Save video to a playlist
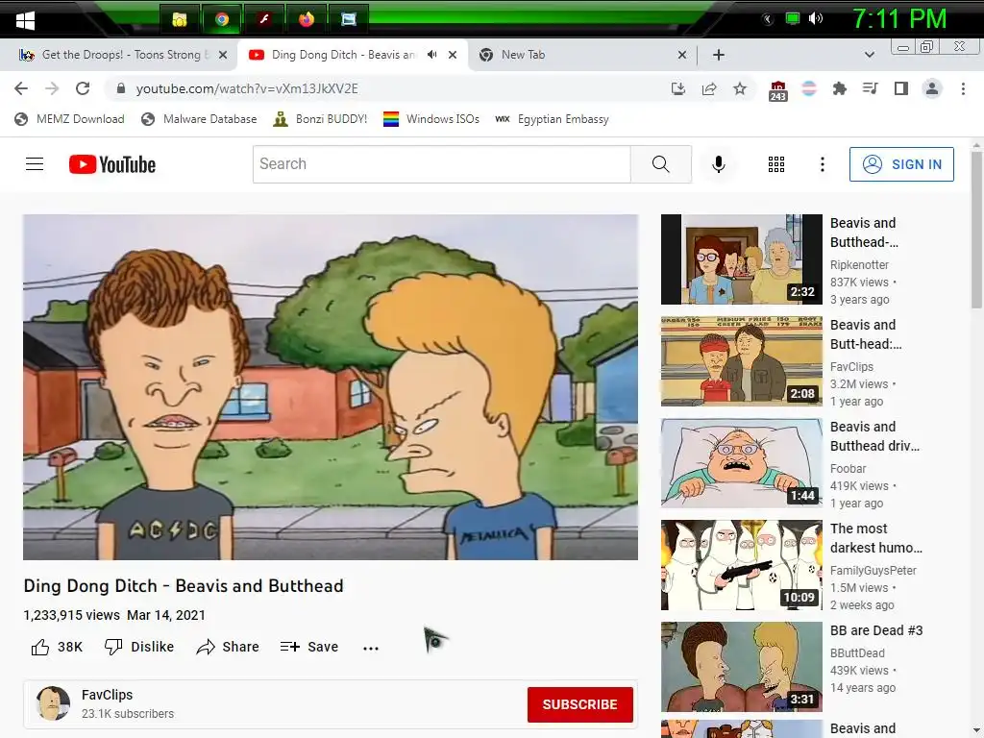The image size is (984, 738). pos(309,647)
